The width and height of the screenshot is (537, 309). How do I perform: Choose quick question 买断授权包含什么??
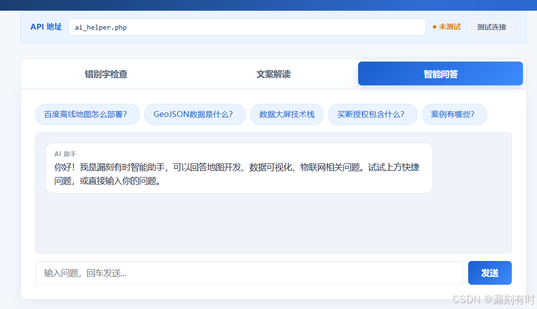tap(373, 114)
